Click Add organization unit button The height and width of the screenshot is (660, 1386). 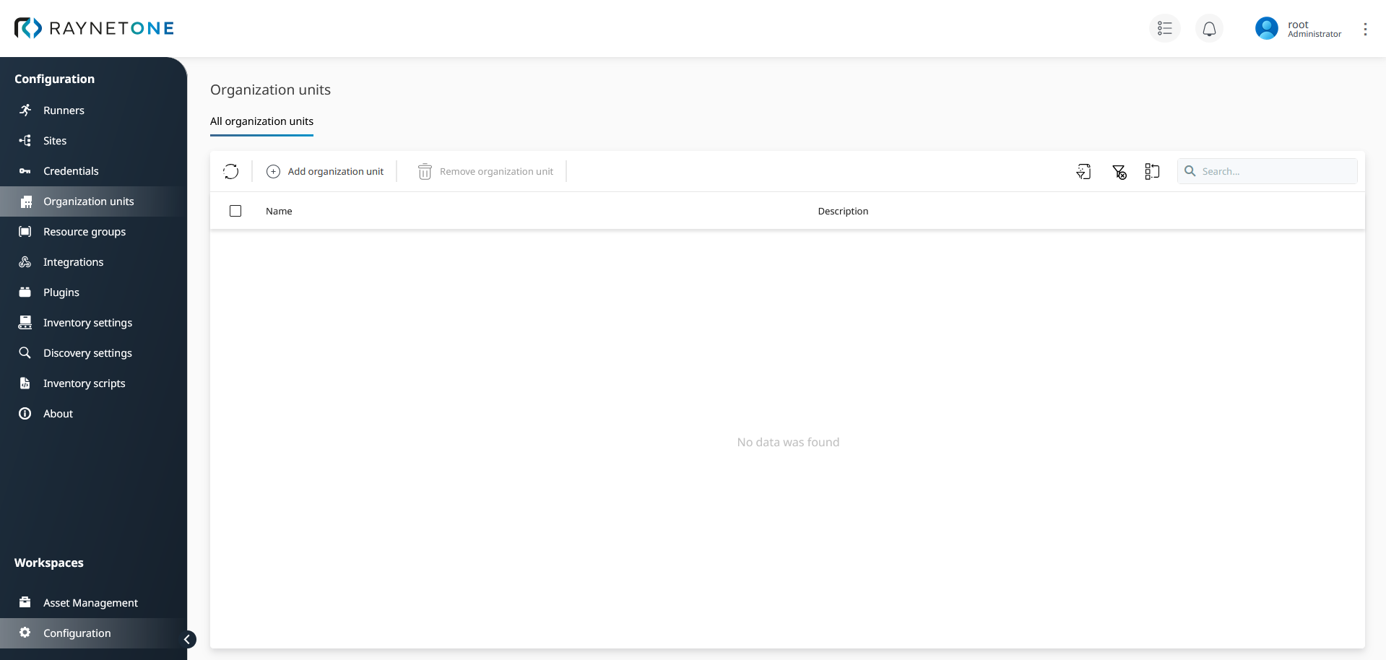tap(325, 171)
